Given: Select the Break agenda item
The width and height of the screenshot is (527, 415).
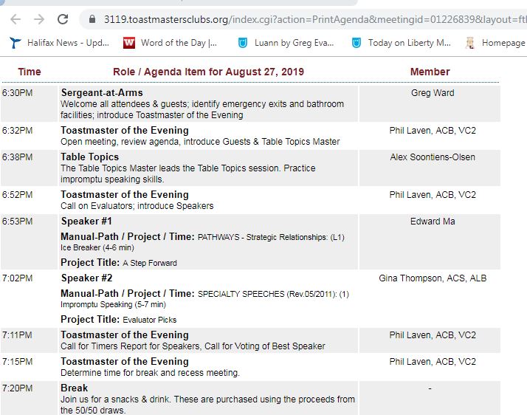Looking at the screenshot, I should [75, 388].
